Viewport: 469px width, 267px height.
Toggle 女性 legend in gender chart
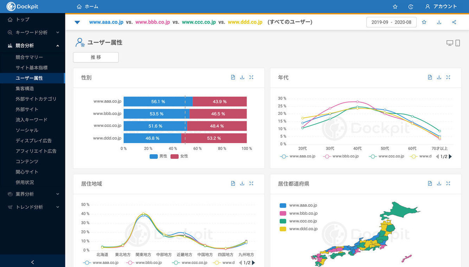[x=179, y=156]
